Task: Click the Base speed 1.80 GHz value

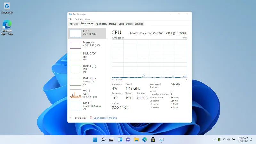Action: click(x=175, y=84)
